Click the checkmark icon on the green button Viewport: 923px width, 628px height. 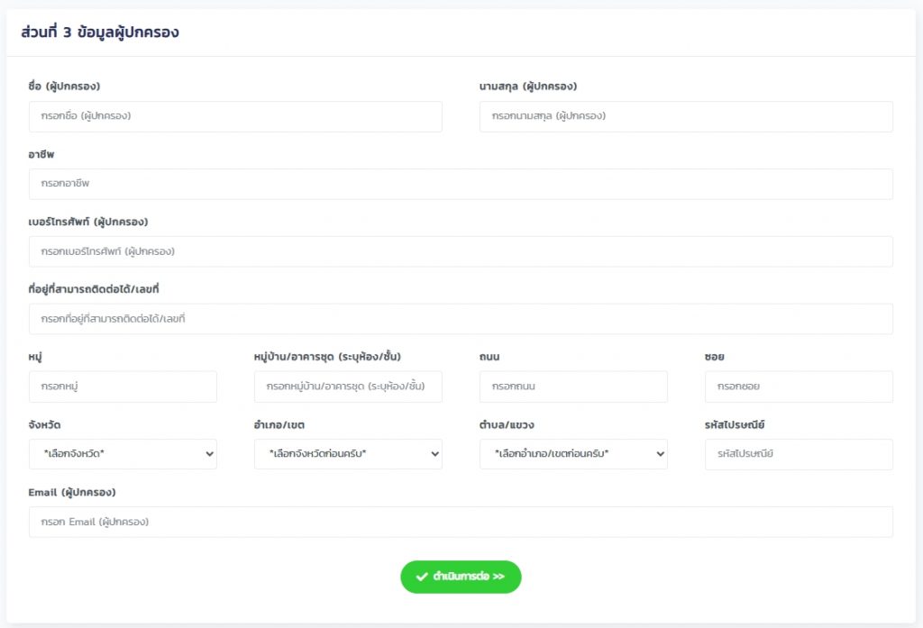point(421,577)
